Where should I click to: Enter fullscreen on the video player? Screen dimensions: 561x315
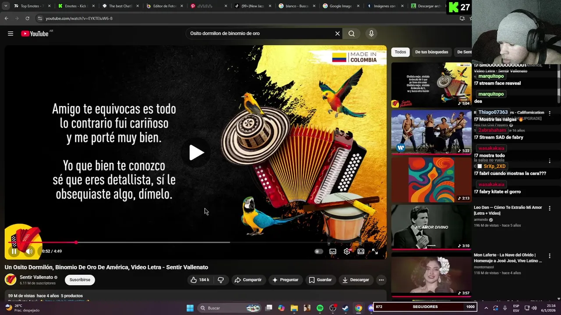375,252
